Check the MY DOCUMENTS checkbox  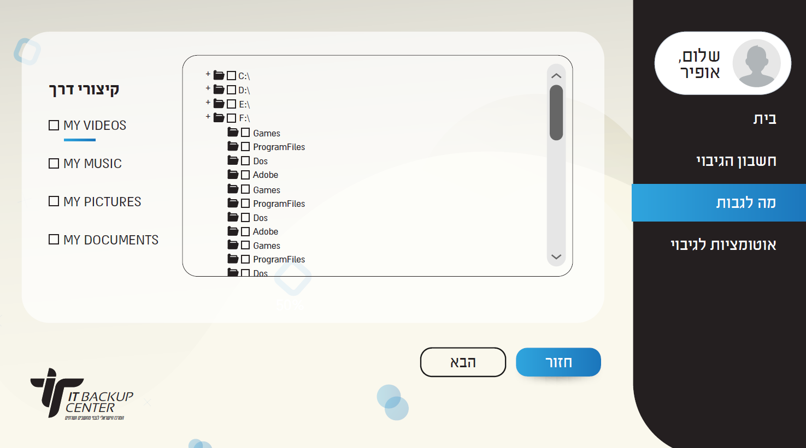[x=54, y=240]
